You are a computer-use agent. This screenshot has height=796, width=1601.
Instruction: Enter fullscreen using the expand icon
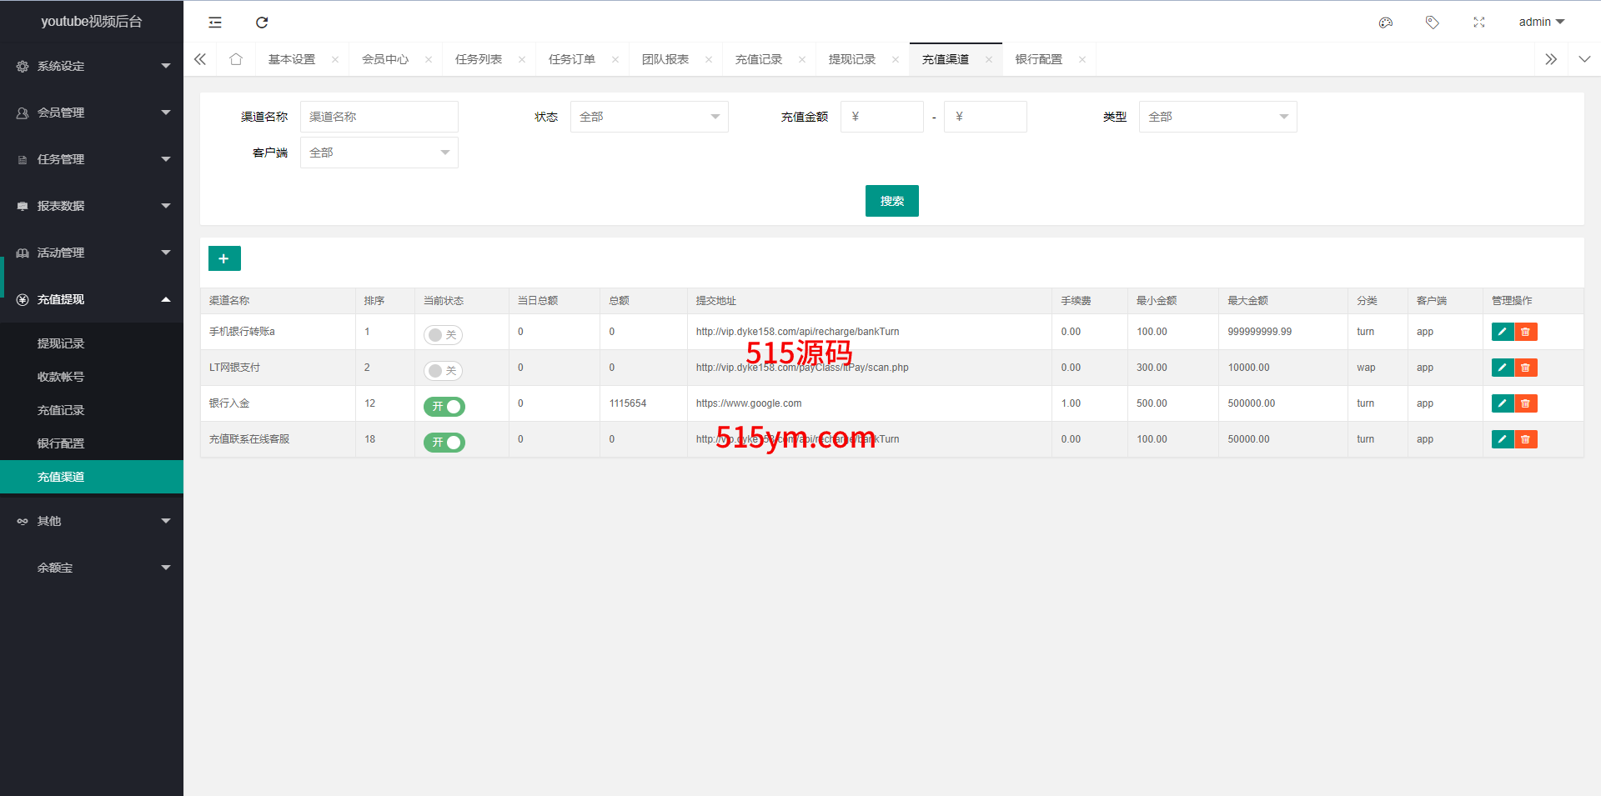(x=1478, y=23)
